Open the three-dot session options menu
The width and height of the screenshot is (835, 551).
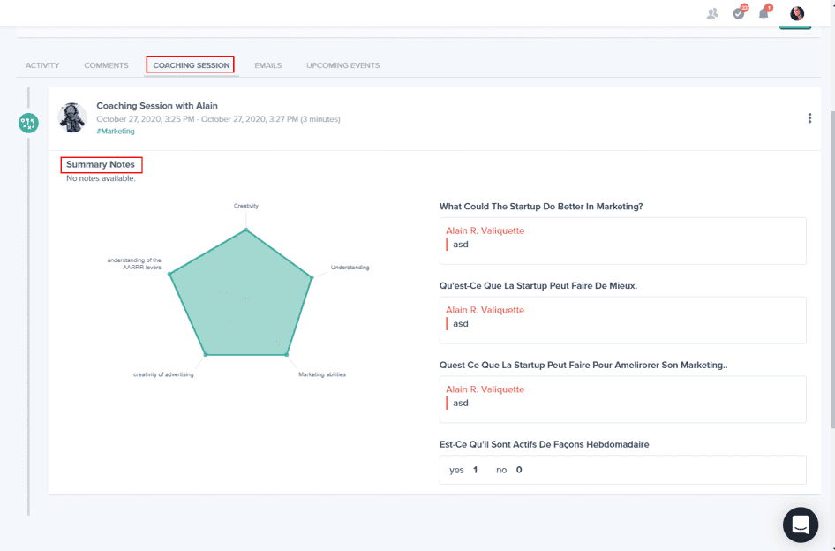click(x=809, y=118)
